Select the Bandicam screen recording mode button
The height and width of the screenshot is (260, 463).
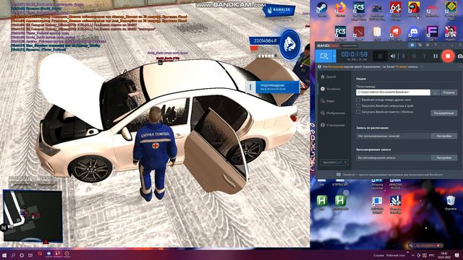[324, 56]
